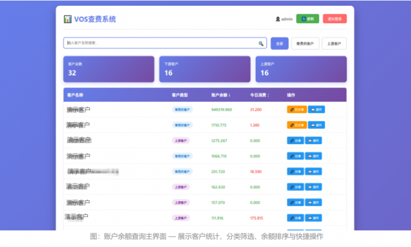Viewport: 411px width, 247px height.
Task: Click 分享 share button in 111.916 row
Action: (x=296, y=218)
